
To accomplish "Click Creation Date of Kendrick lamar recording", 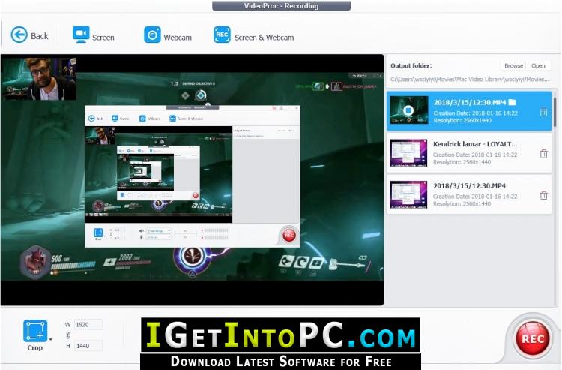I will click(475, 155).
